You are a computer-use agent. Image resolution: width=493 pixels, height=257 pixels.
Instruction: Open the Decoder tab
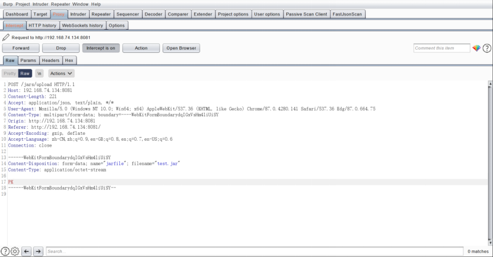click(x=153, y=14)
